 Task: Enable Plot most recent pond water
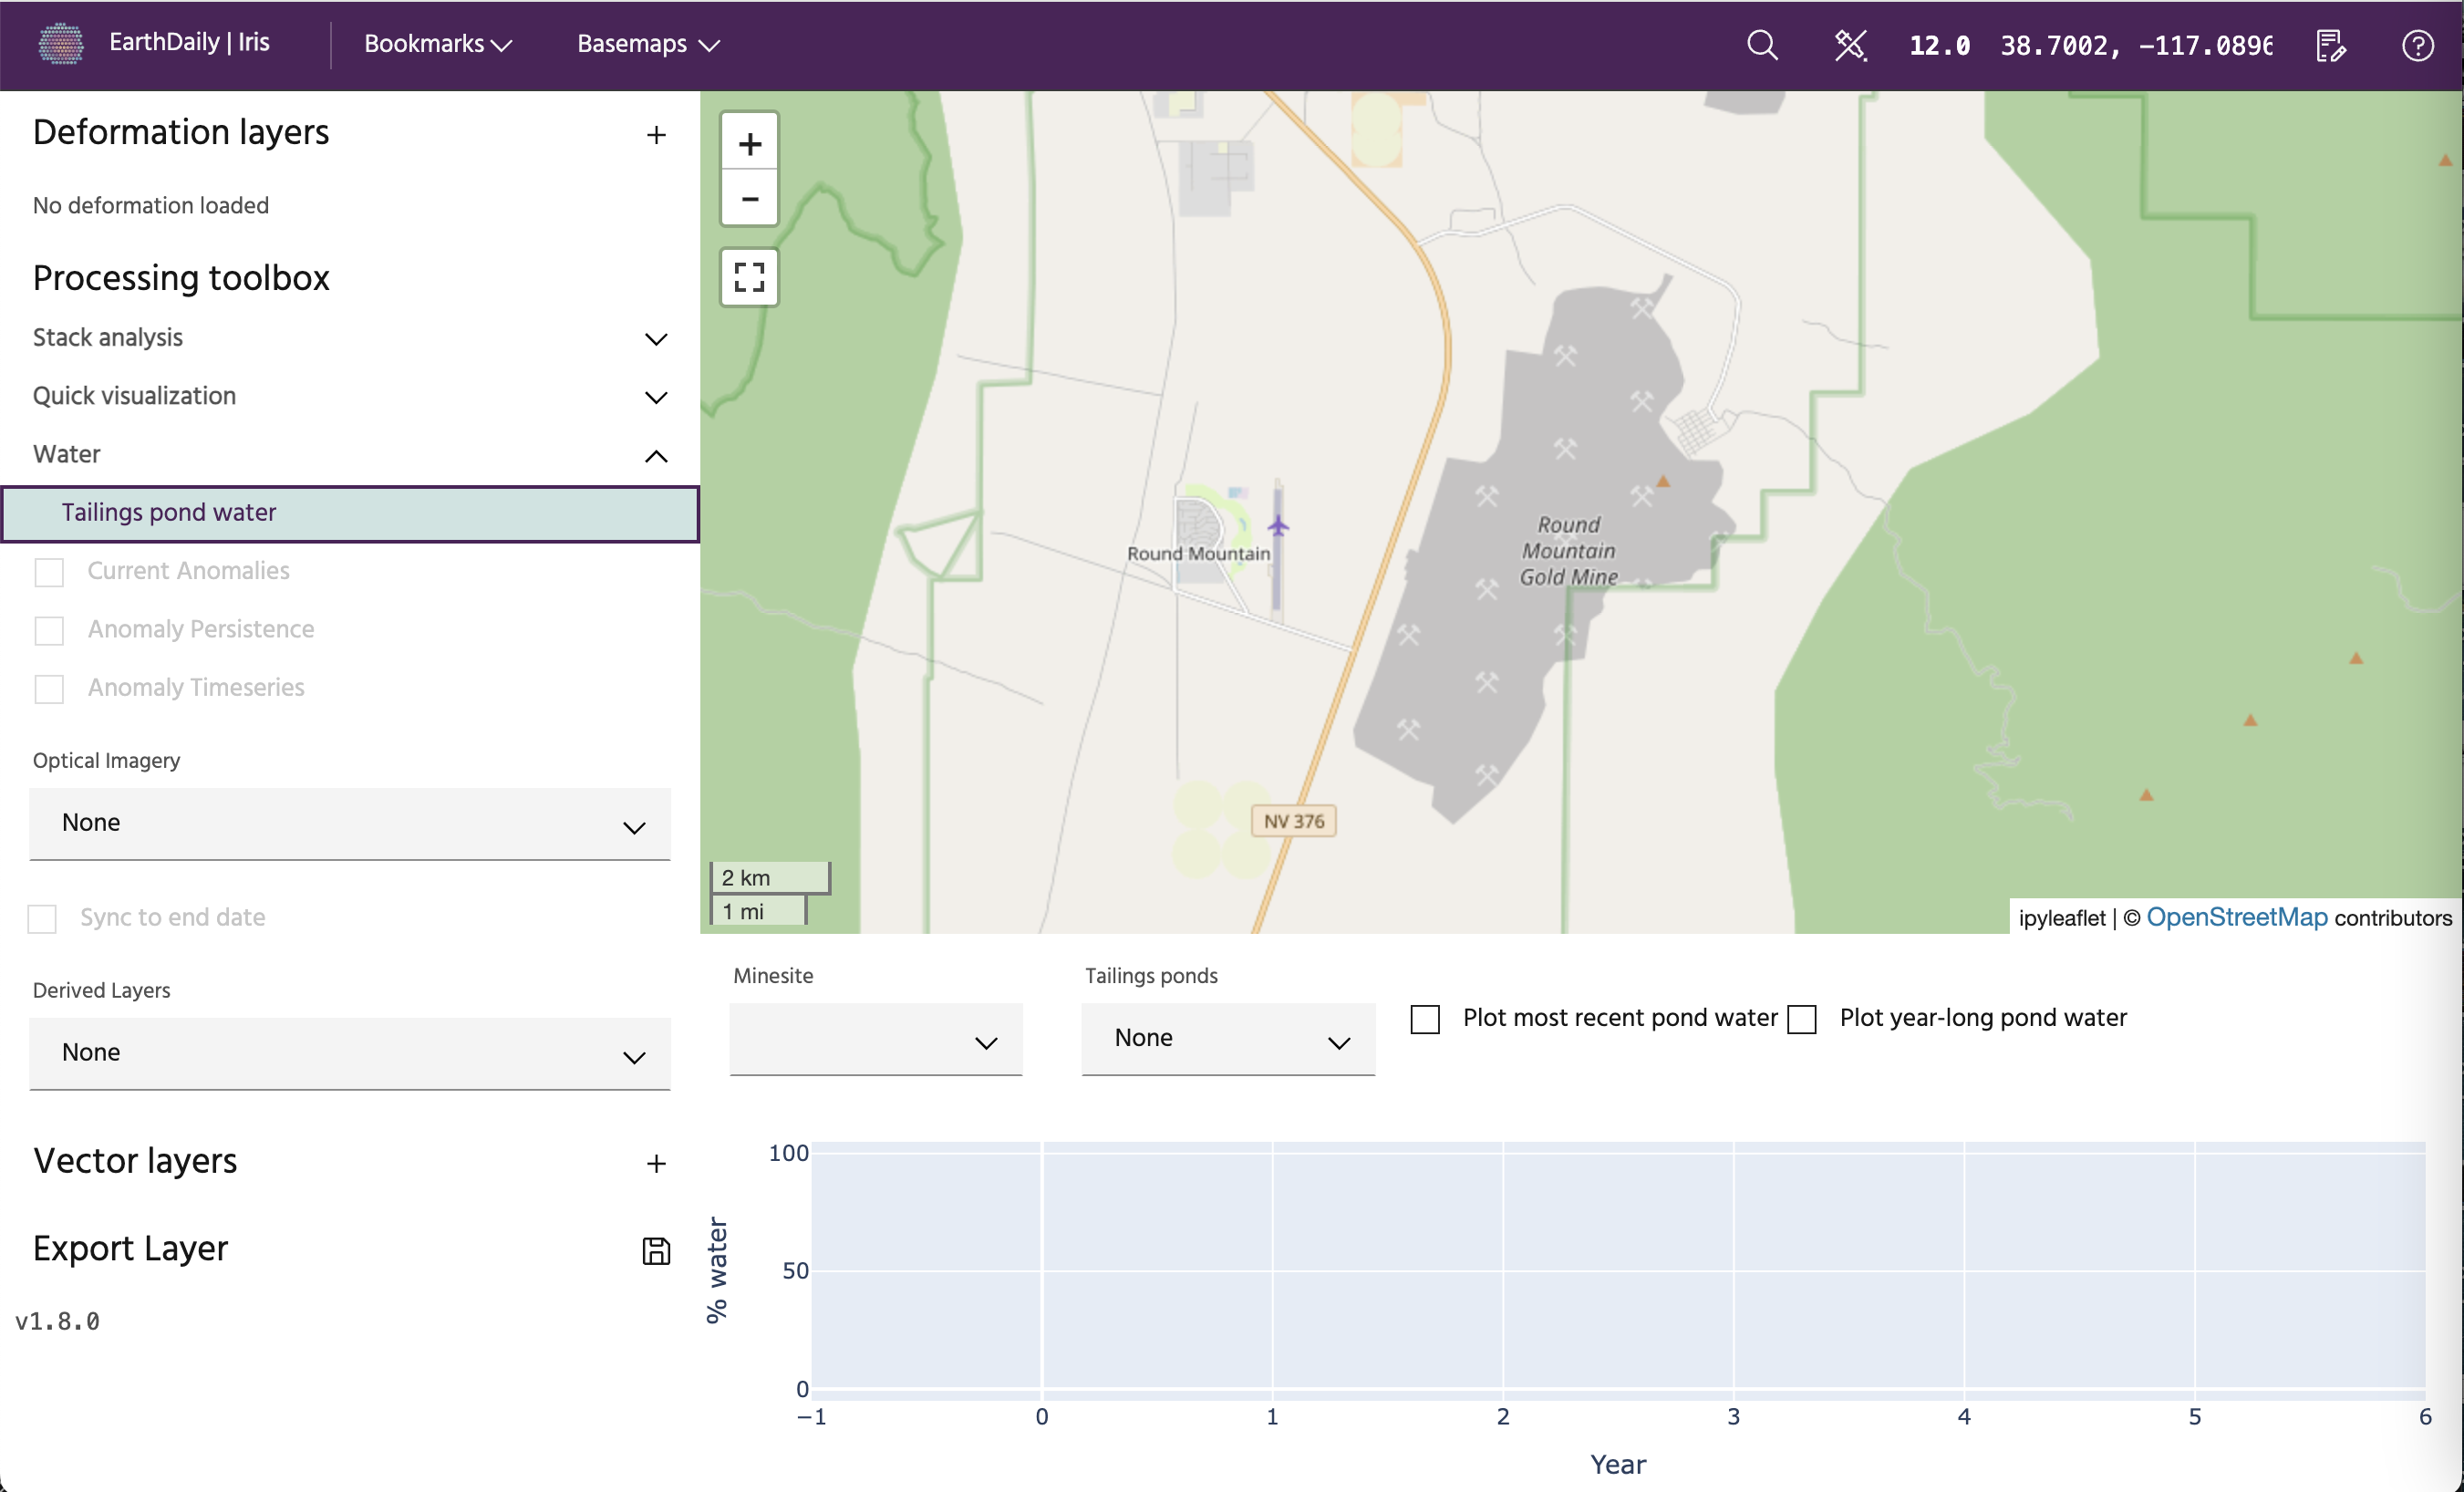pyautogui.click(x=1425, y=1019)
